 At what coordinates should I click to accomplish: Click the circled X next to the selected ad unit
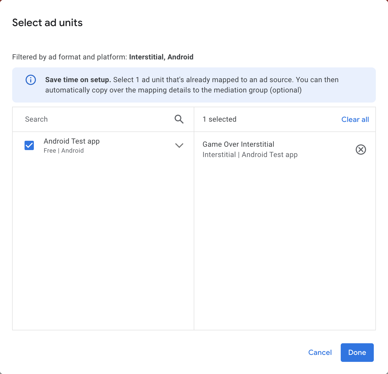click(361, 150)
